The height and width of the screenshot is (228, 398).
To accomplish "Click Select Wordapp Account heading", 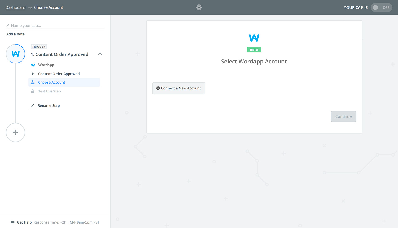I will 254,62.
